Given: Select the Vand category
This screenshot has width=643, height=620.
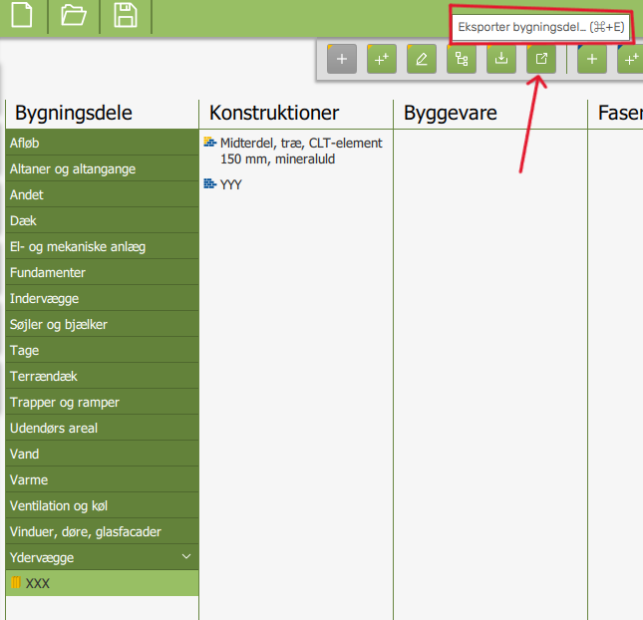Looking at the screenshot, I should (102, 454).
